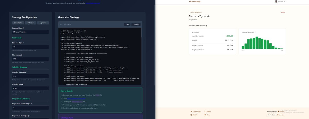
Task: Open the Large Trade Threshold help icon
Action: (31, 104)
